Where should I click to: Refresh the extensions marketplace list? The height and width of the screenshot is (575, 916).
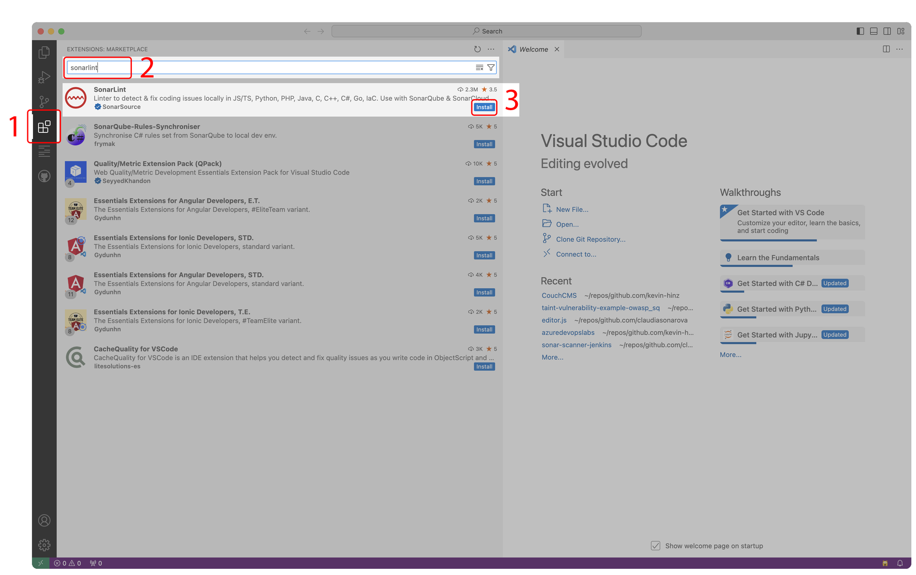pyautogui.click(x=478, y=49)
